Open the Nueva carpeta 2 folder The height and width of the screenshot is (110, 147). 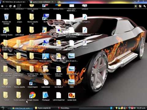tap(19, 96)
